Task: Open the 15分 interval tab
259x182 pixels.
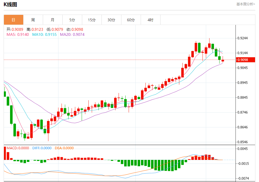Action: tap(92, 20)
